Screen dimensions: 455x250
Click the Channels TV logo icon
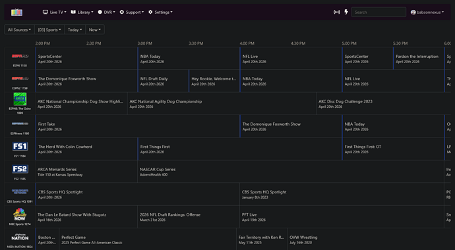point(17,12)
